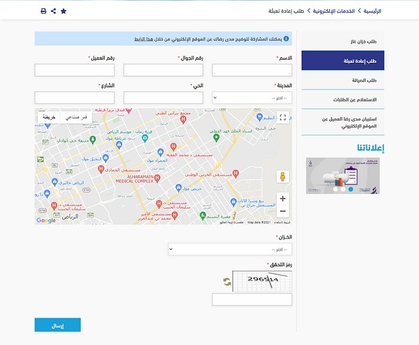The width and height of the screenshot is (419, 345).
Task: Switch map to خريطة view
Action: click(49, 117)
